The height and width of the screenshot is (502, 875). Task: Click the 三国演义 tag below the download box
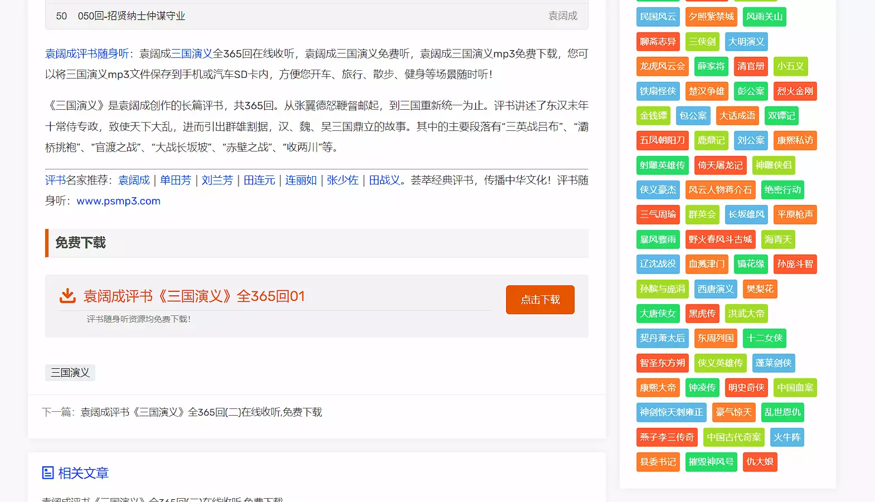pos(70,373)
